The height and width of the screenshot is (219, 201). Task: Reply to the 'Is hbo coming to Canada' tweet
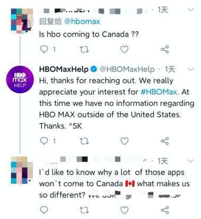coord(44,49)
